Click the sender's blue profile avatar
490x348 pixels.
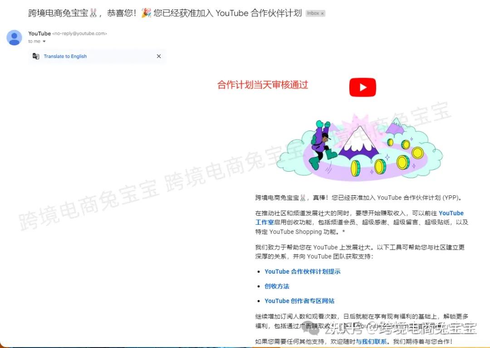coord(14,37)
